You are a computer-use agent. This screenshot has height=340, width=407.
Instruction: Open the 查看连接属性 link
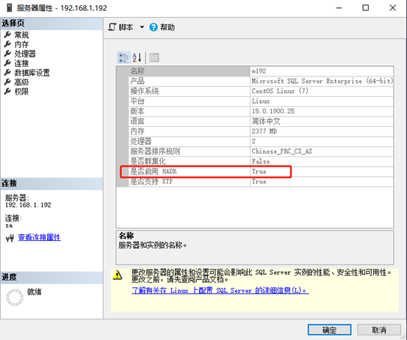[x=39, y=237]
